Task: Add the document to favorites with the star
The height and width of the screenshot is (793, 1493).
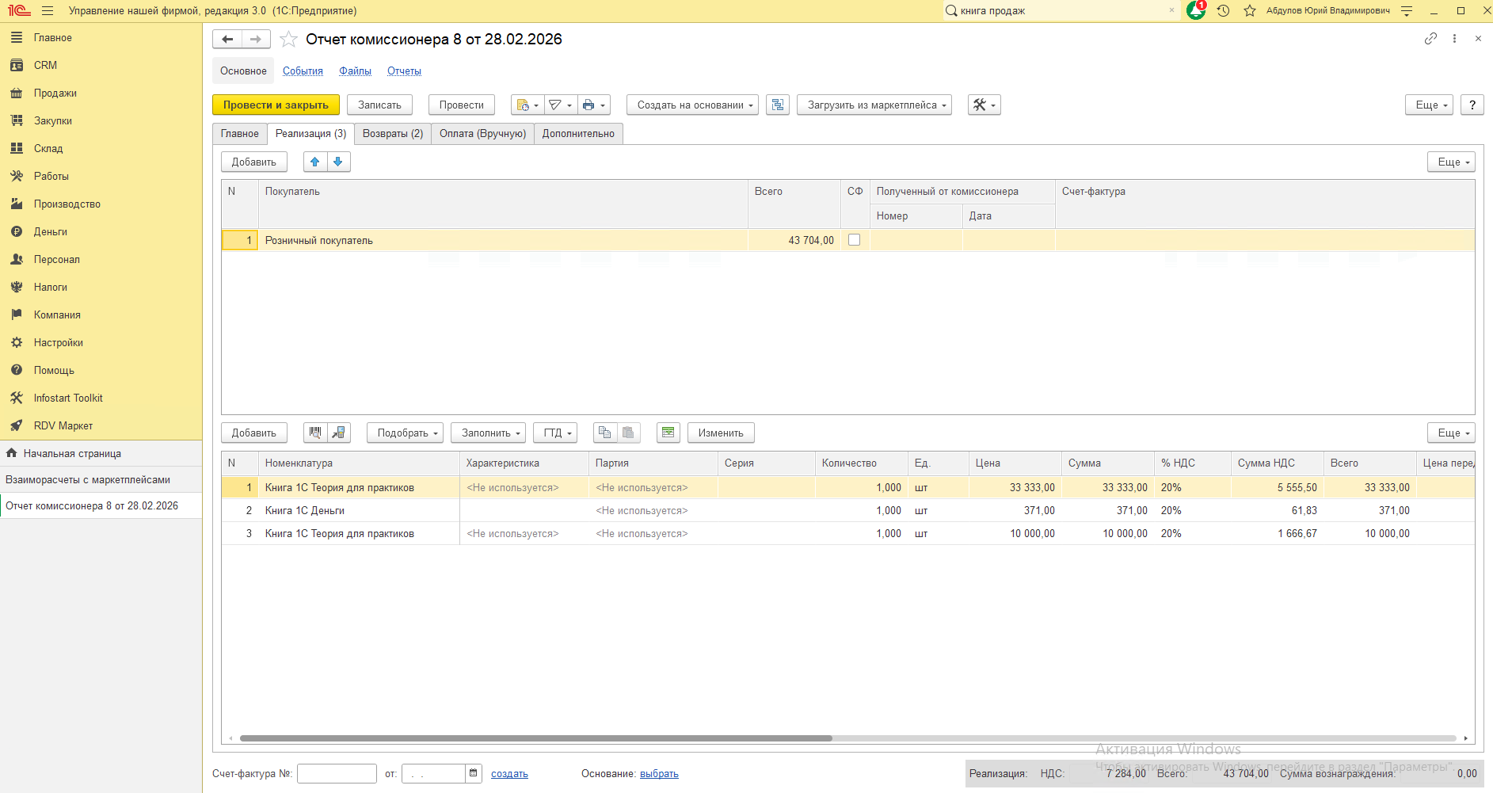Action: (289, 40)
